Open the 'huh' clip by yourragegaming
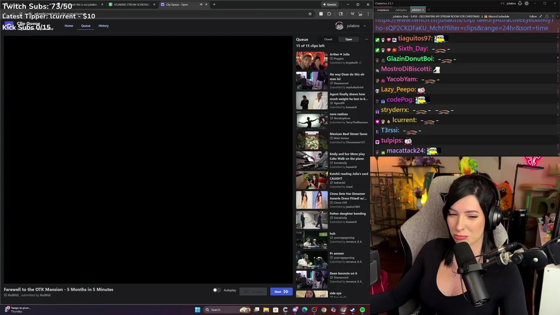 332,240
